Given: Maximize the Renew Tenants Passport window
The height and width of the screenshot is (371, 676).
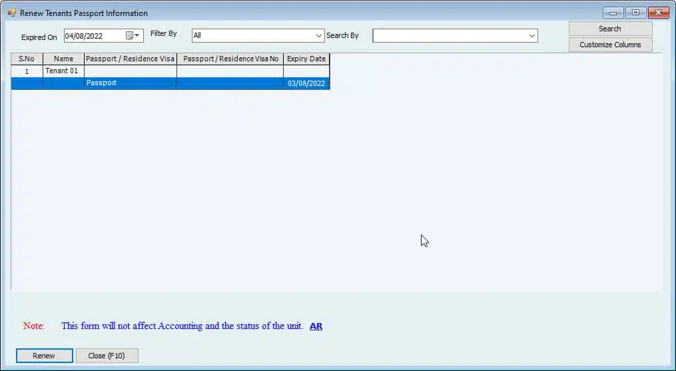Looking at the screenshot, I should coord(636,13).
